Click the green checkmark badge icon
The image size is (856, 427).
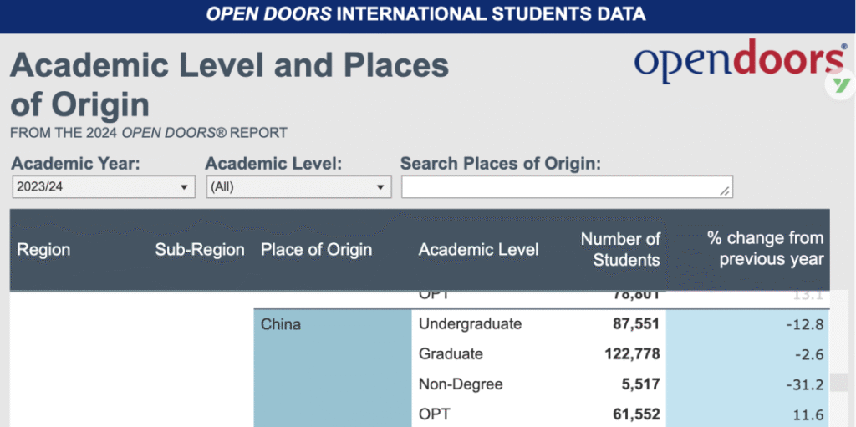[x=842, y=84]
